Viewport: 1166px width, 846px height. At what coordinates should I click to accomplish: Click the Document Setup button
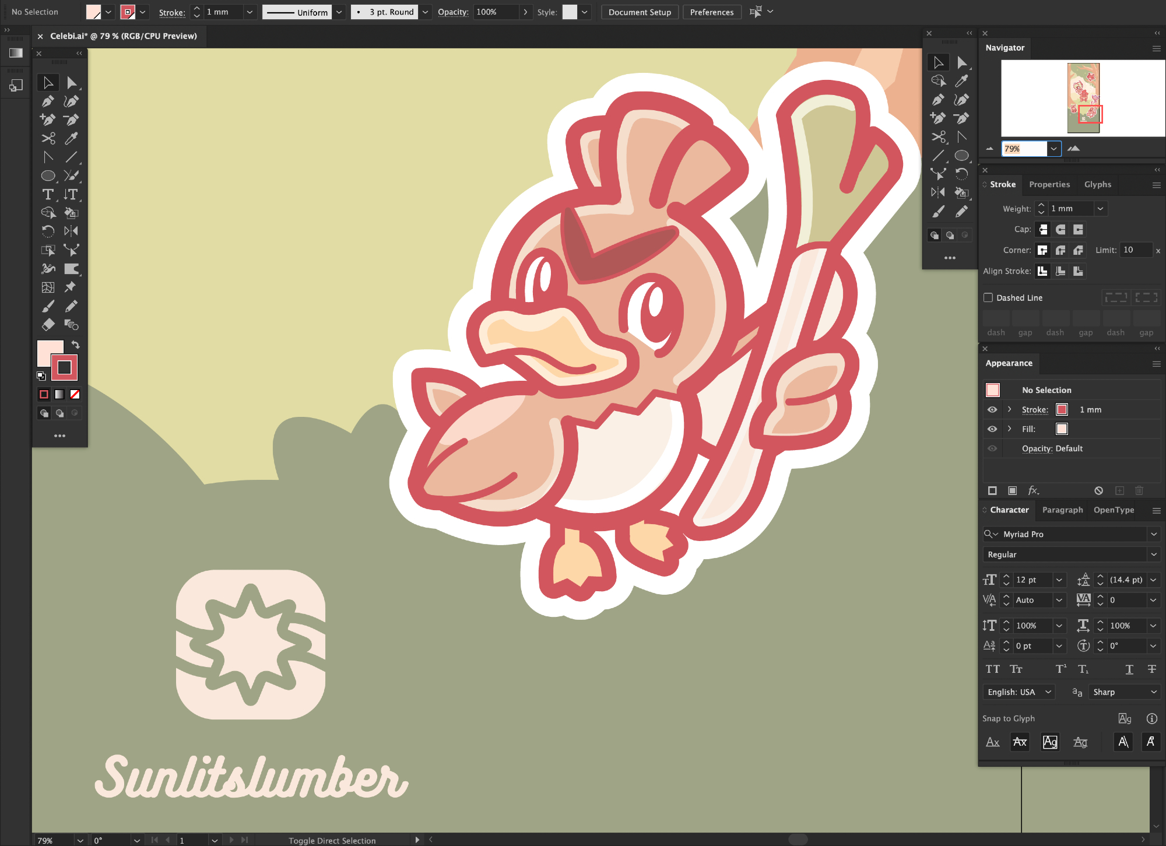[640, 12]
